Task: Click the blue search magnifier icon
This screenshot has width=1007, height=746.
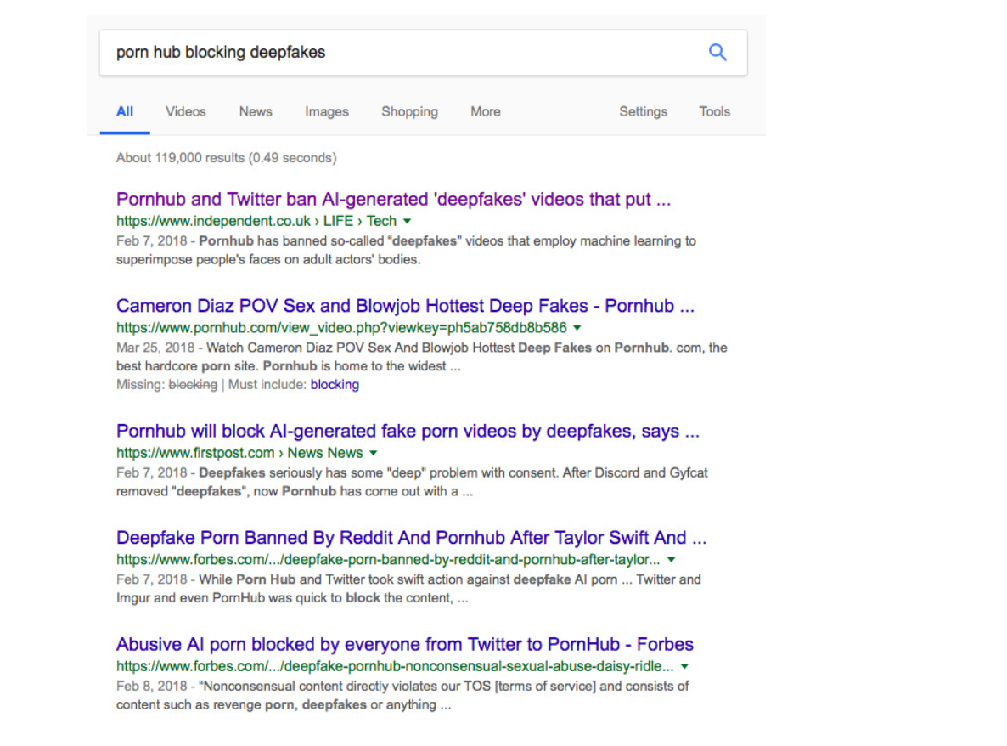Action: click(x=717, y=52)
